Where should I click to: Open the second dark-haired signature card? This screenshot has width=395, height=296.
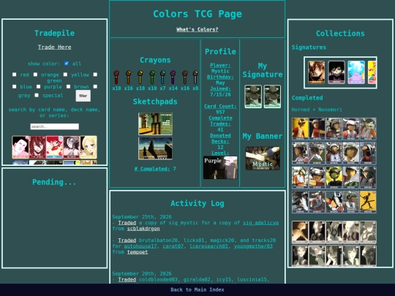pyautogui.click(x=336, y=72)
